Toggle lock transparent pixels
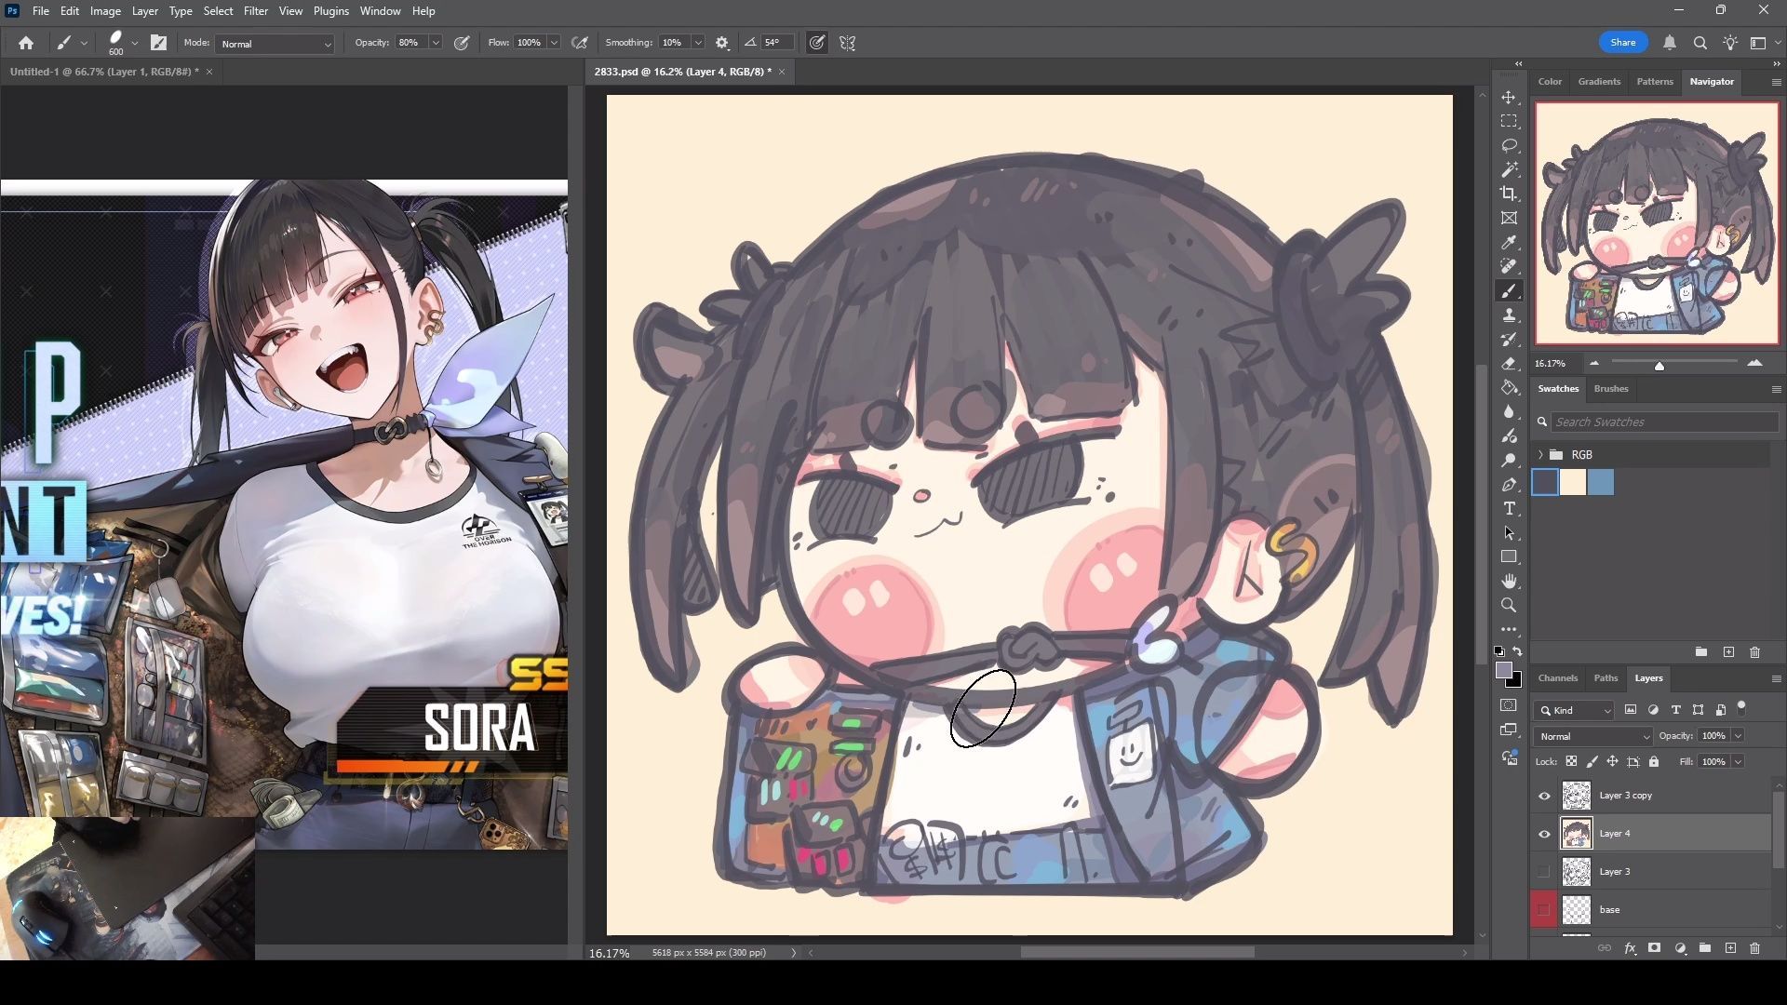 (1571, 761)
